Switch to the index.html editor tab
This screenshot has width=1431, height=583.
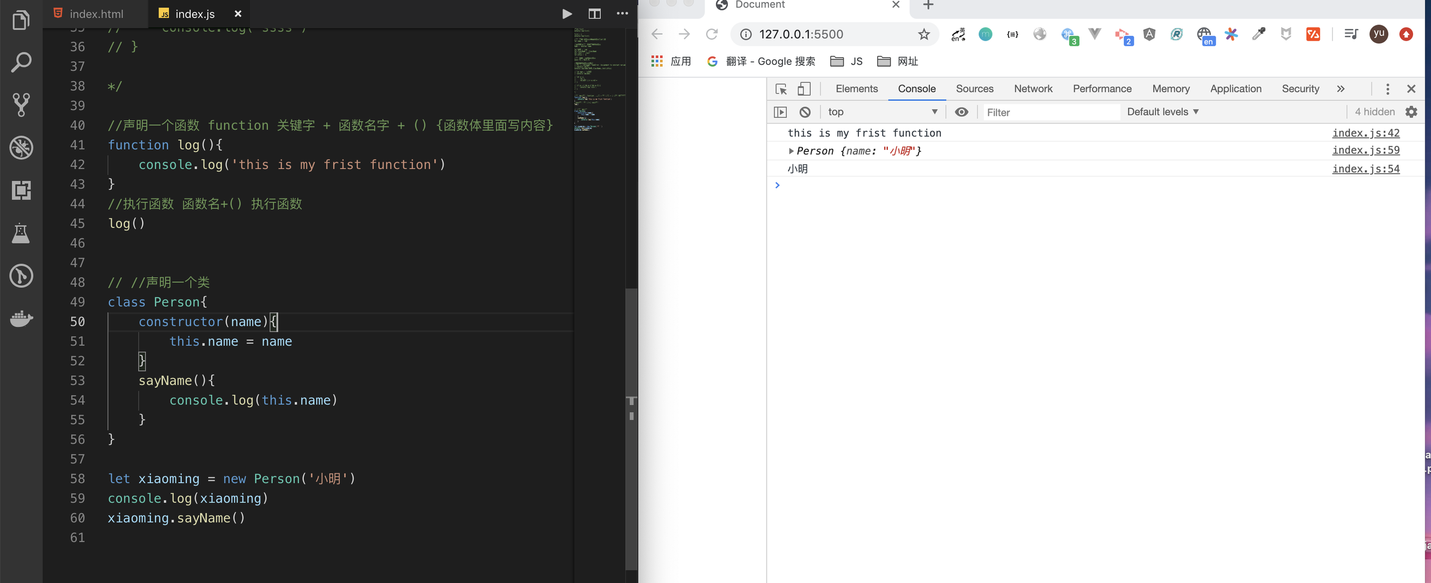point(96,14)
